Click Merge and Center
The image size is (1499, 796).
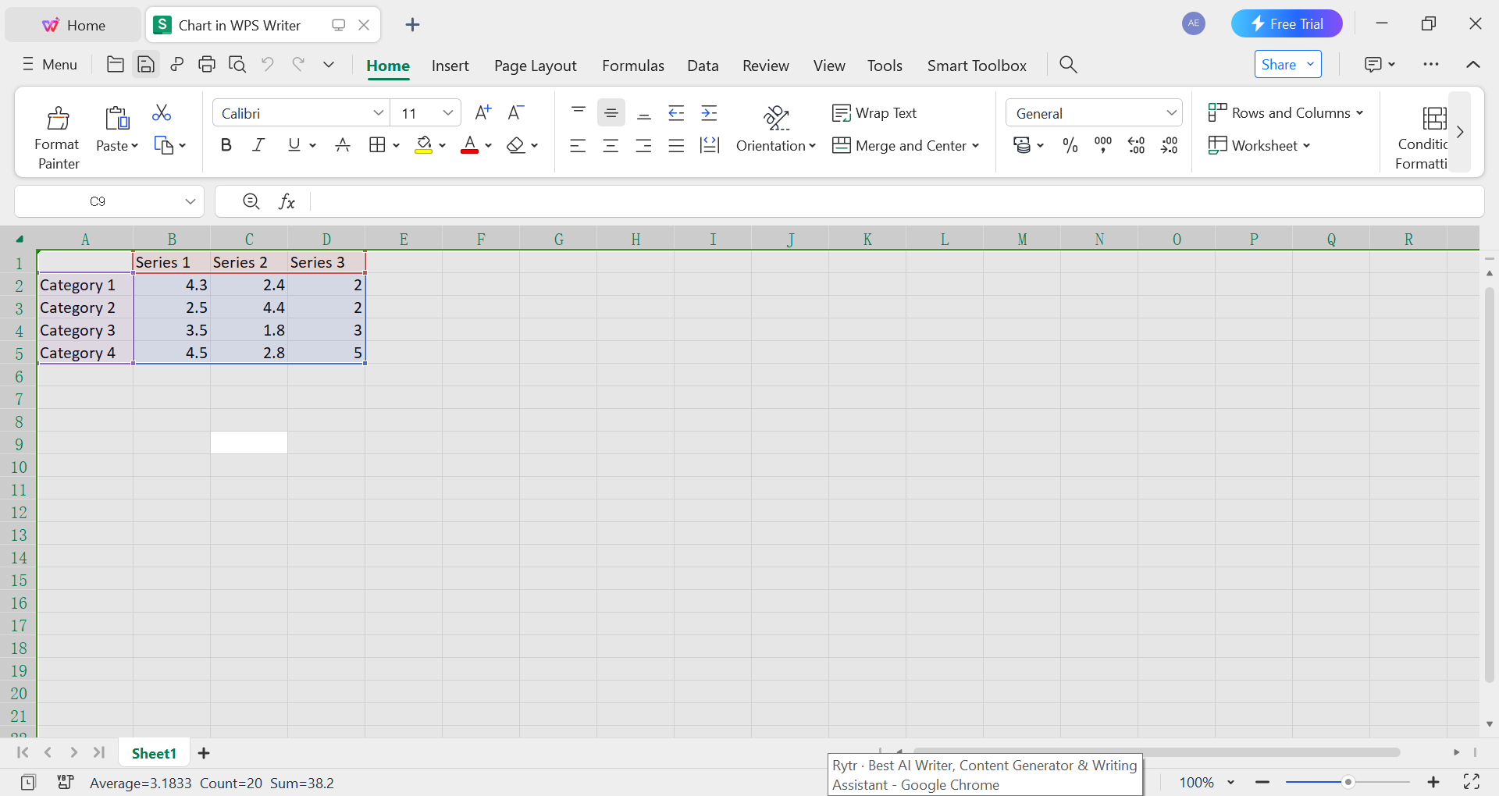pyautogui.click(x=905, y=145)
